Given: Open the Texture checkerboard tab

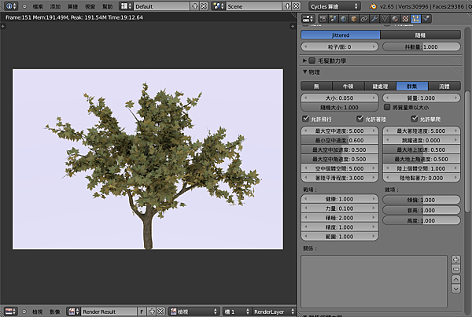Looking at the screenshot, I should pos(405,19).
